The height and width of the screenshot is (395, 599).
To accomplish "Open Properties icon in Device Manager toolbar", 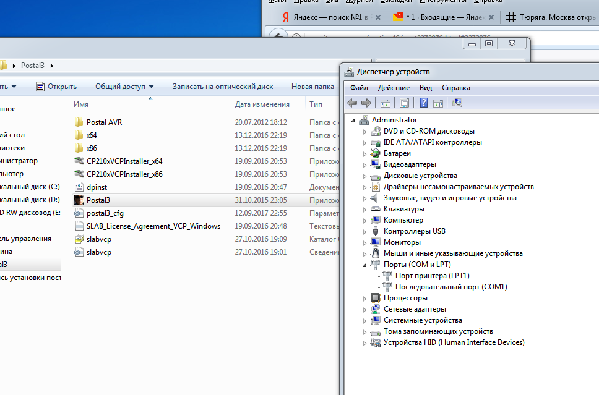I will pyautogui.click(x=404, y=103).
